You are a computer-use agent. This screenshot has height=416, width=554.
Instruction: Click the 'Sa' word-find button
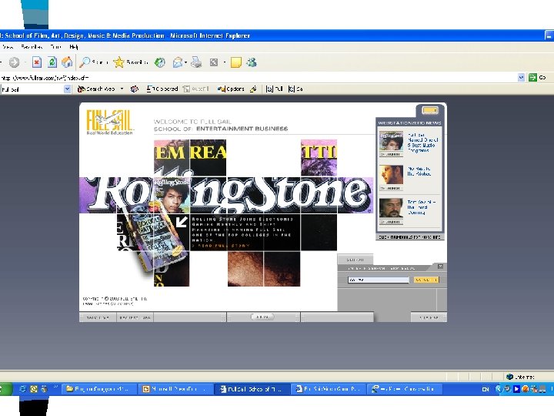pyautogui.click(x=295, y=89)
